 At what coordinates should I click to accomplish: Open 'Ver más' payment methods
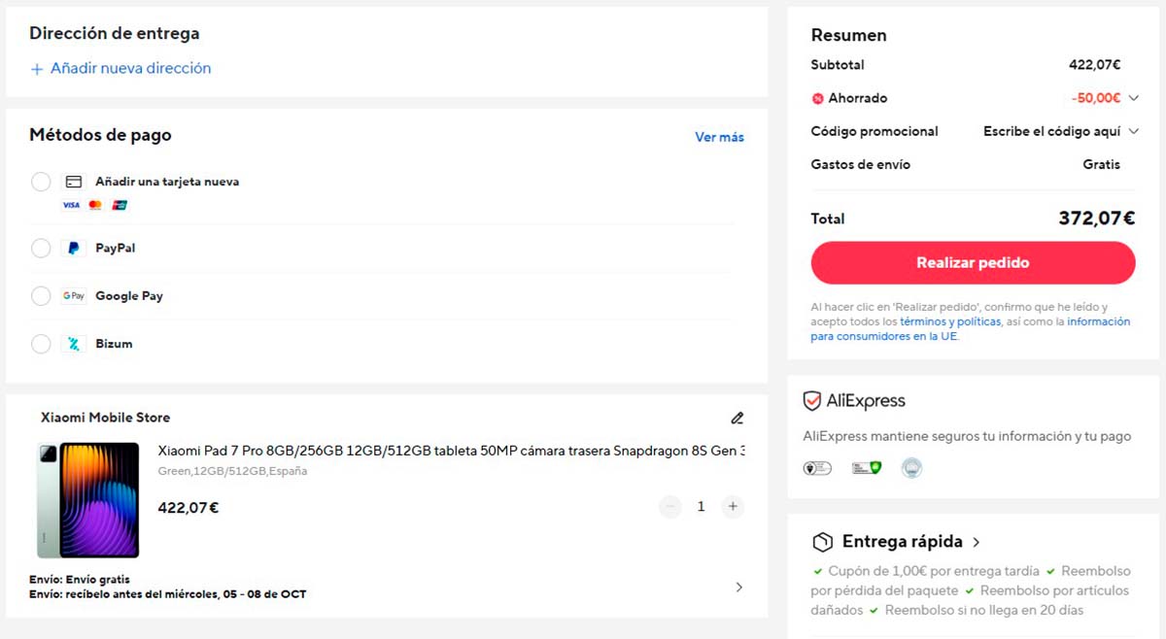pos(719,137)
